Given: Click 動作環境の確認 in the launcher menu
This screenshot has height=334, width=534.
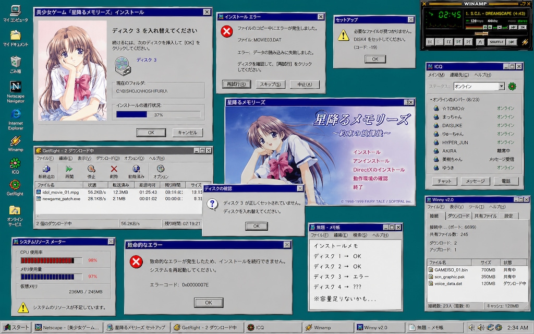Looking at the screenshot, I should [370, 178].
